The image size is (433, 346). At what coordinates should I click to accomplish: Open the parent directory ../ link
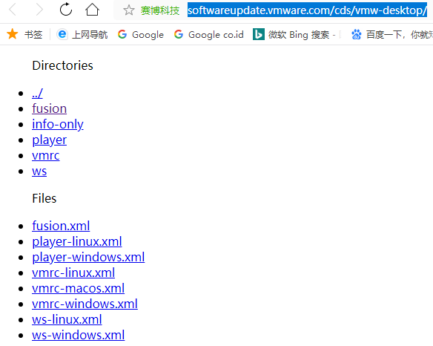pyautogui.click(x=37, y=93)
